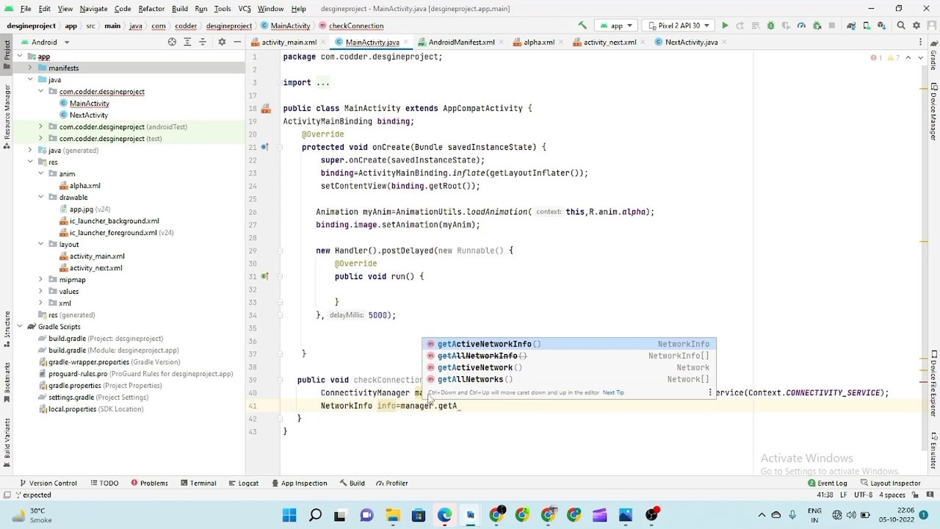The image size is (940, 529).
Task: Click Select Opened File target icon
Action: (x=172, y=42)
